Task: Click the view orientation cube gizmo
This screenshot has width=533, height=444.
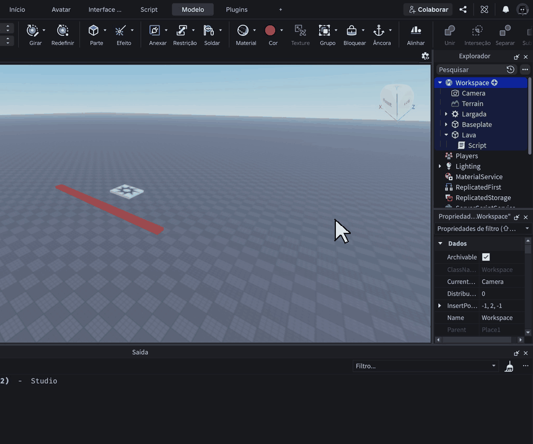Action: coord(397,102)
